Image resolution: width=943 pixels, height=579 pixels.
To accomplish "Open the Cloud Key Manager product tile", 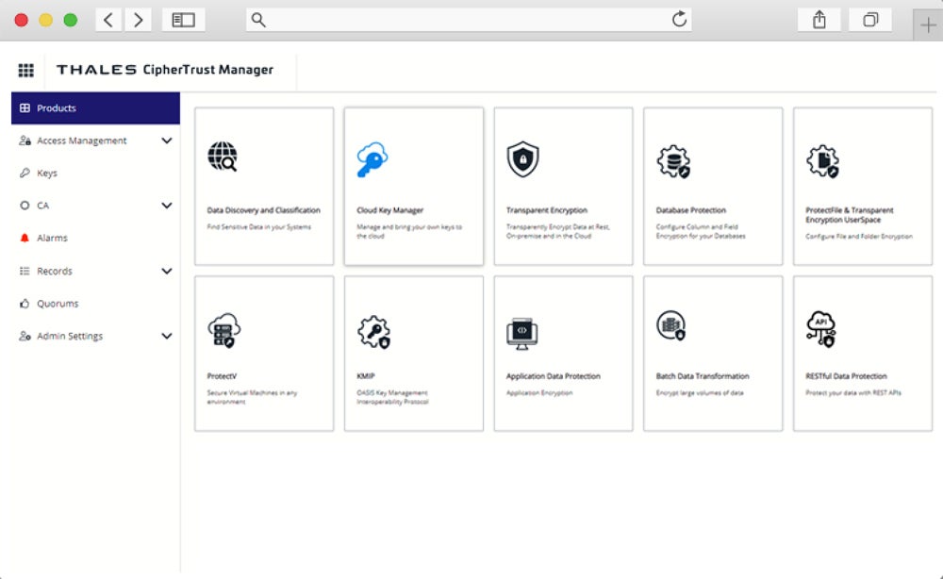I will click(413, 186).
